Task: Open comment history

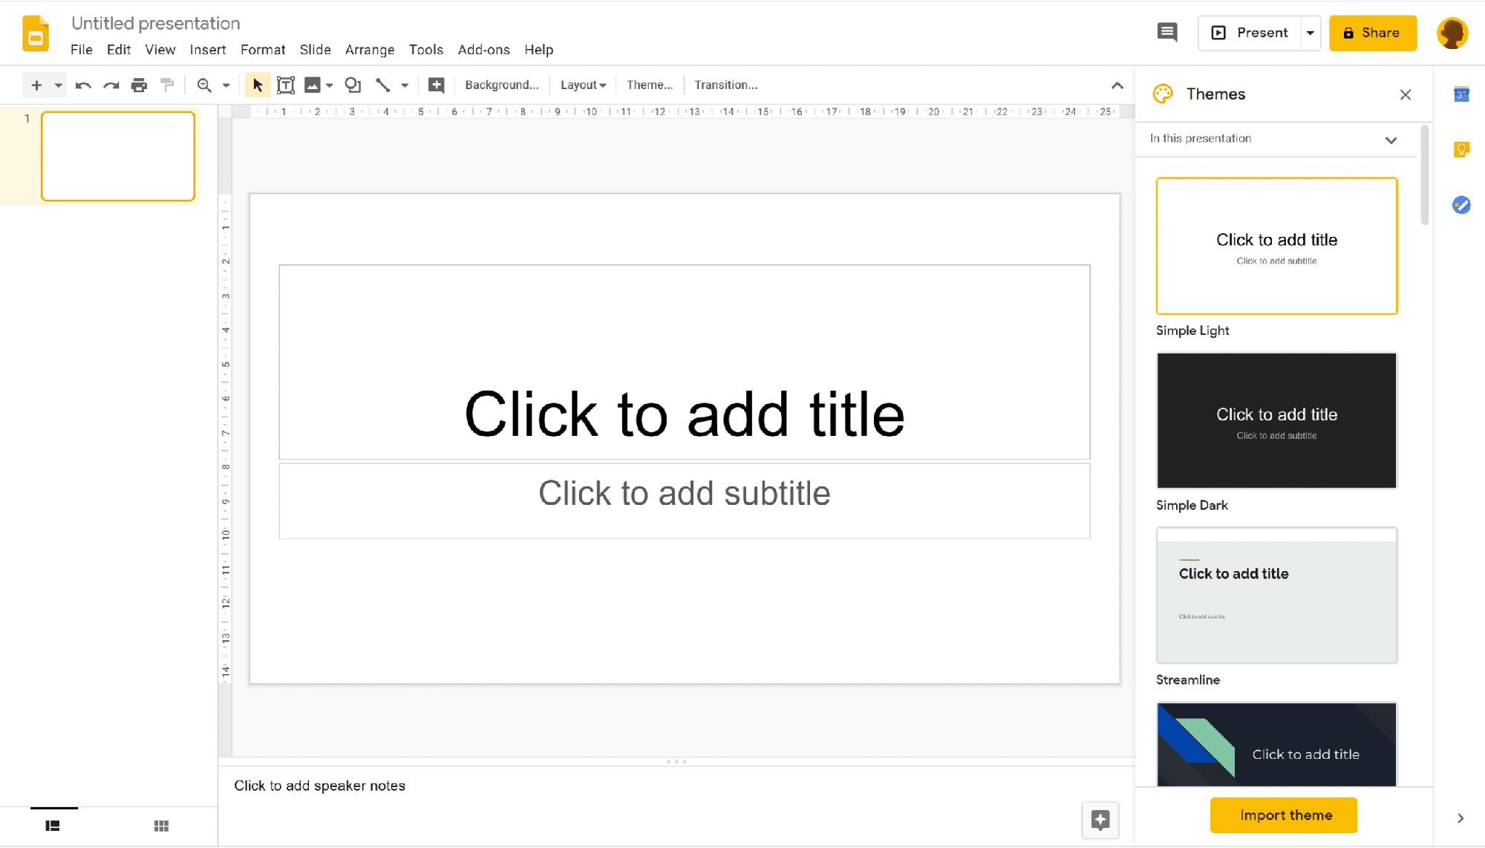Action: click(x=1166, y=33)
